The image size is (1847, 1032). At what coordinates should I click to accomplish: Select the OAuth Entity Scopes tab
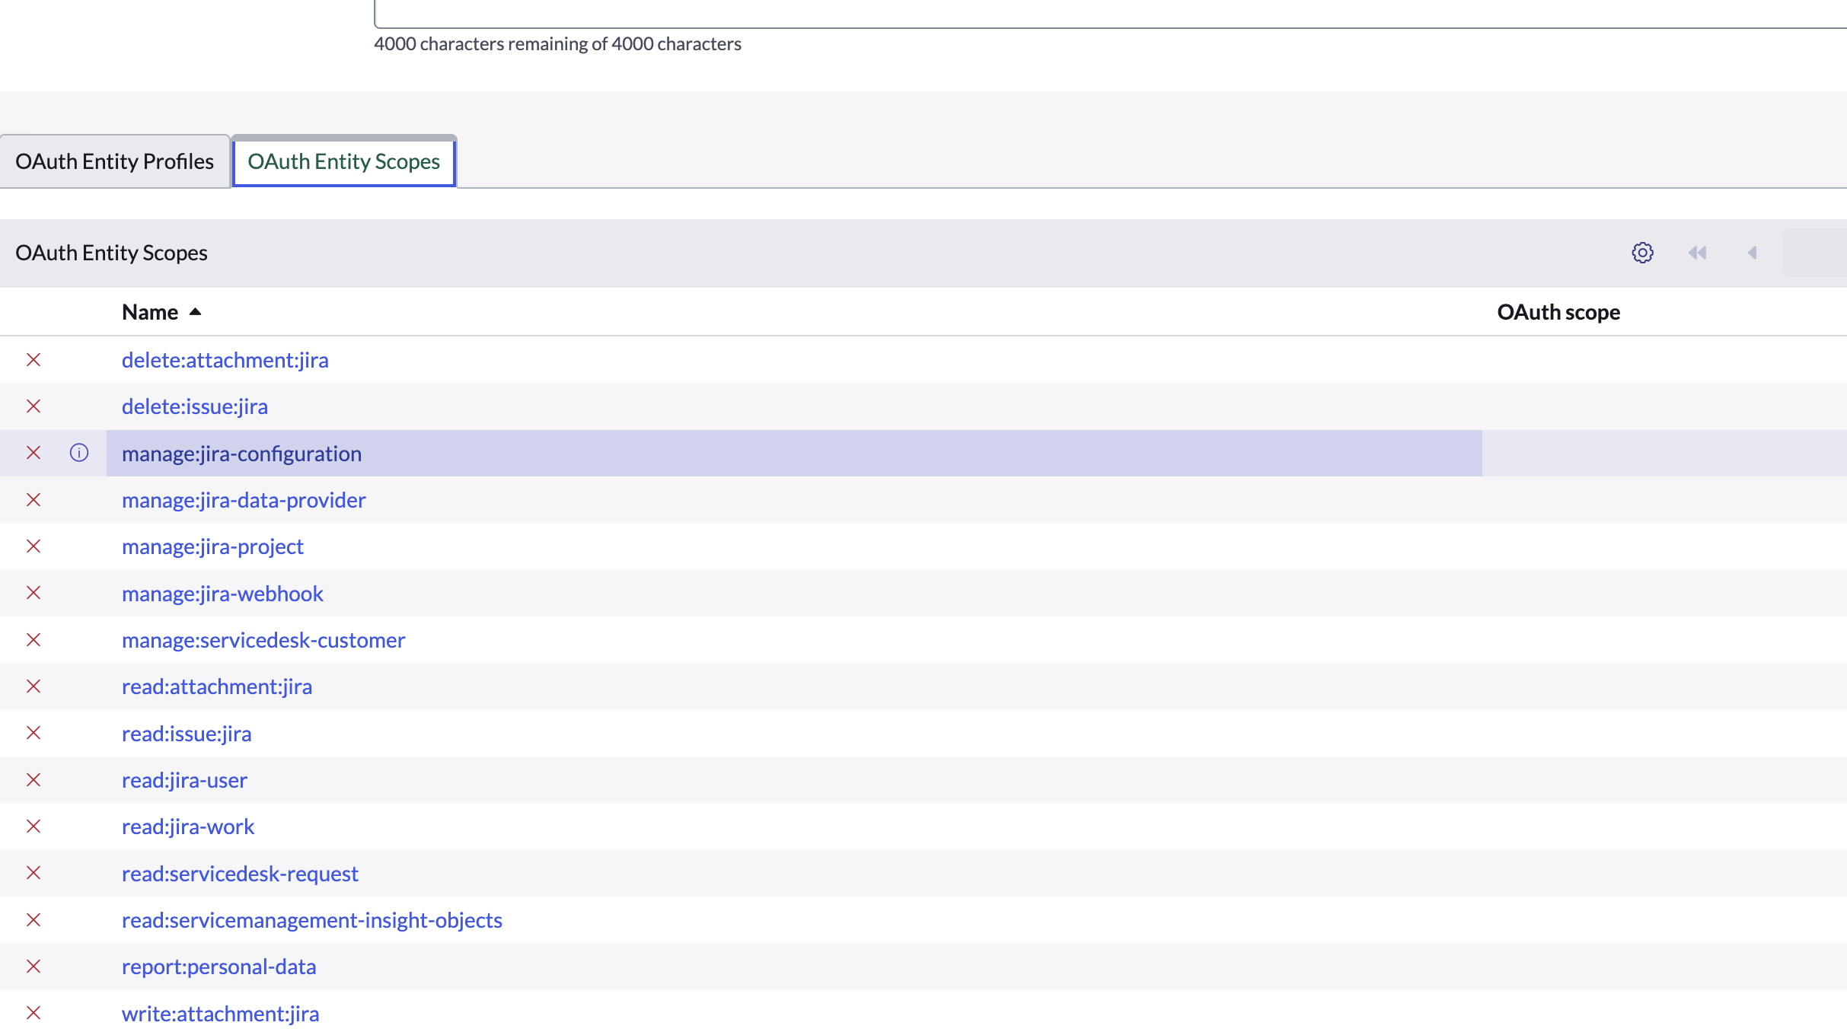[x=343, y=161]
